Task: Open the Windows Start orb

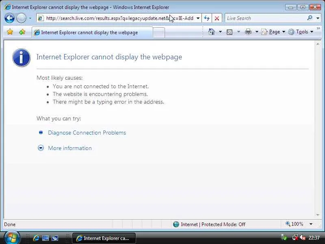Action: (x=12, y=238)
